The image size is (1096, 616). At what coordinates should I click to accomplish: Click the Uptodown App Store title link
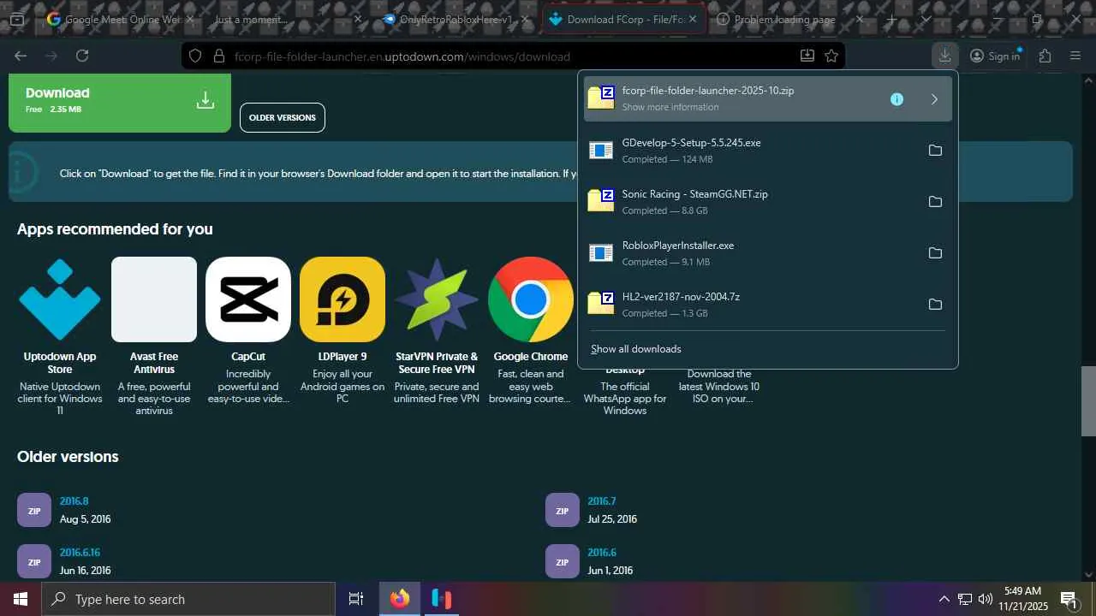click(60, 363)
